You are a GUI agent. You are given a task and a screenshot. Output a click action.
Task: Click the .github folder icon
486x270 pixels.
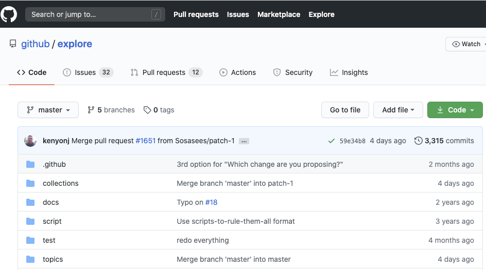pos(30,164)
